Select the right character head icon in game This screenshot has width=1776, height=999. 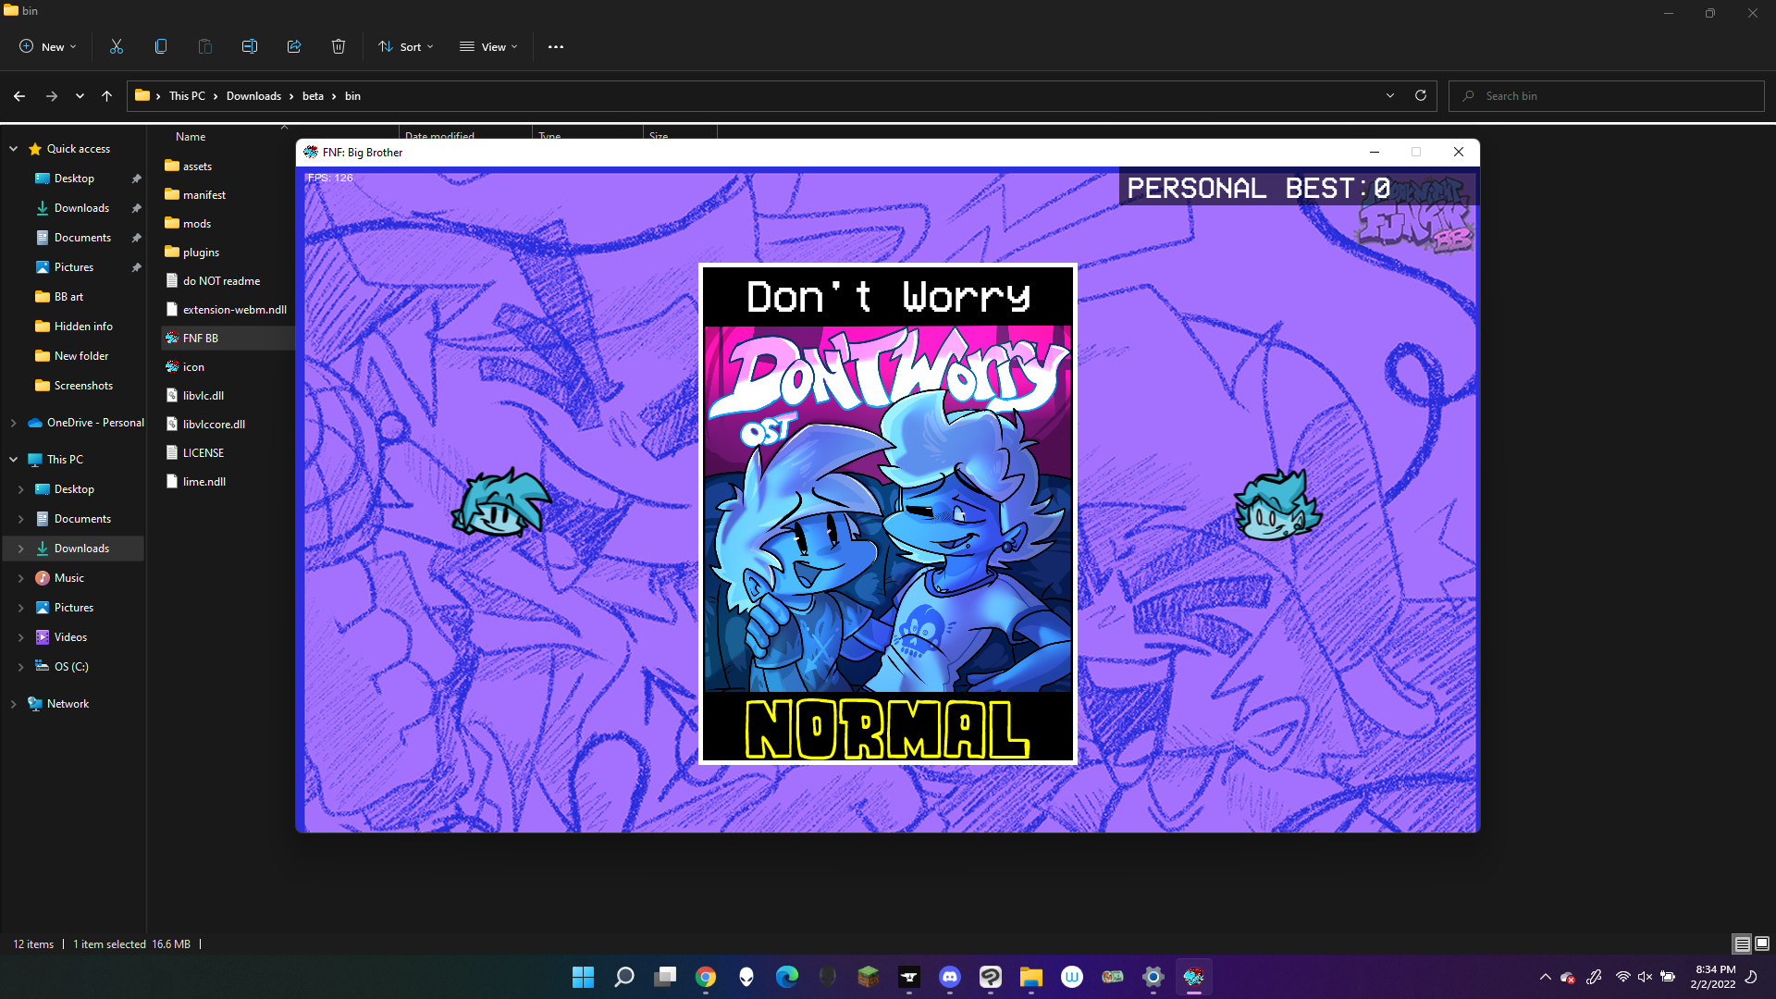[1277, 505]
